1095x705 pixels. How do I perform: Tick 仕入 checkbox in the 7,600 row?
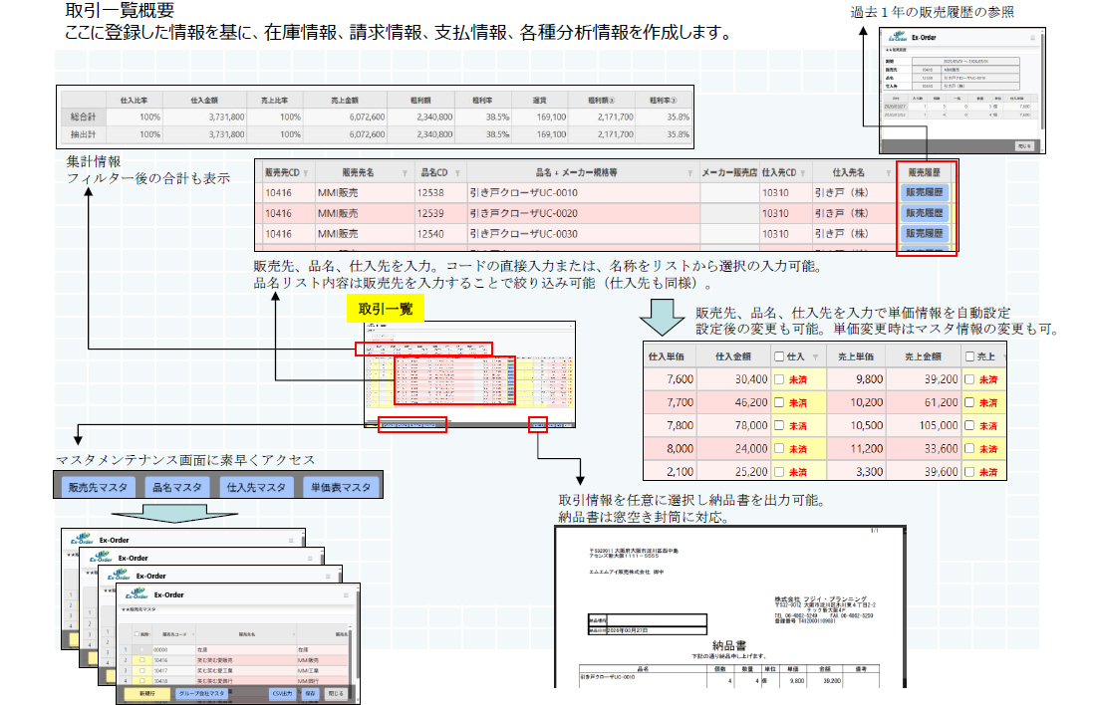[x=780, y=379]
